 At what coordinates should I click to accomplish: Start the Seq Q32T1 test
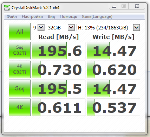(x=20, y=50)
